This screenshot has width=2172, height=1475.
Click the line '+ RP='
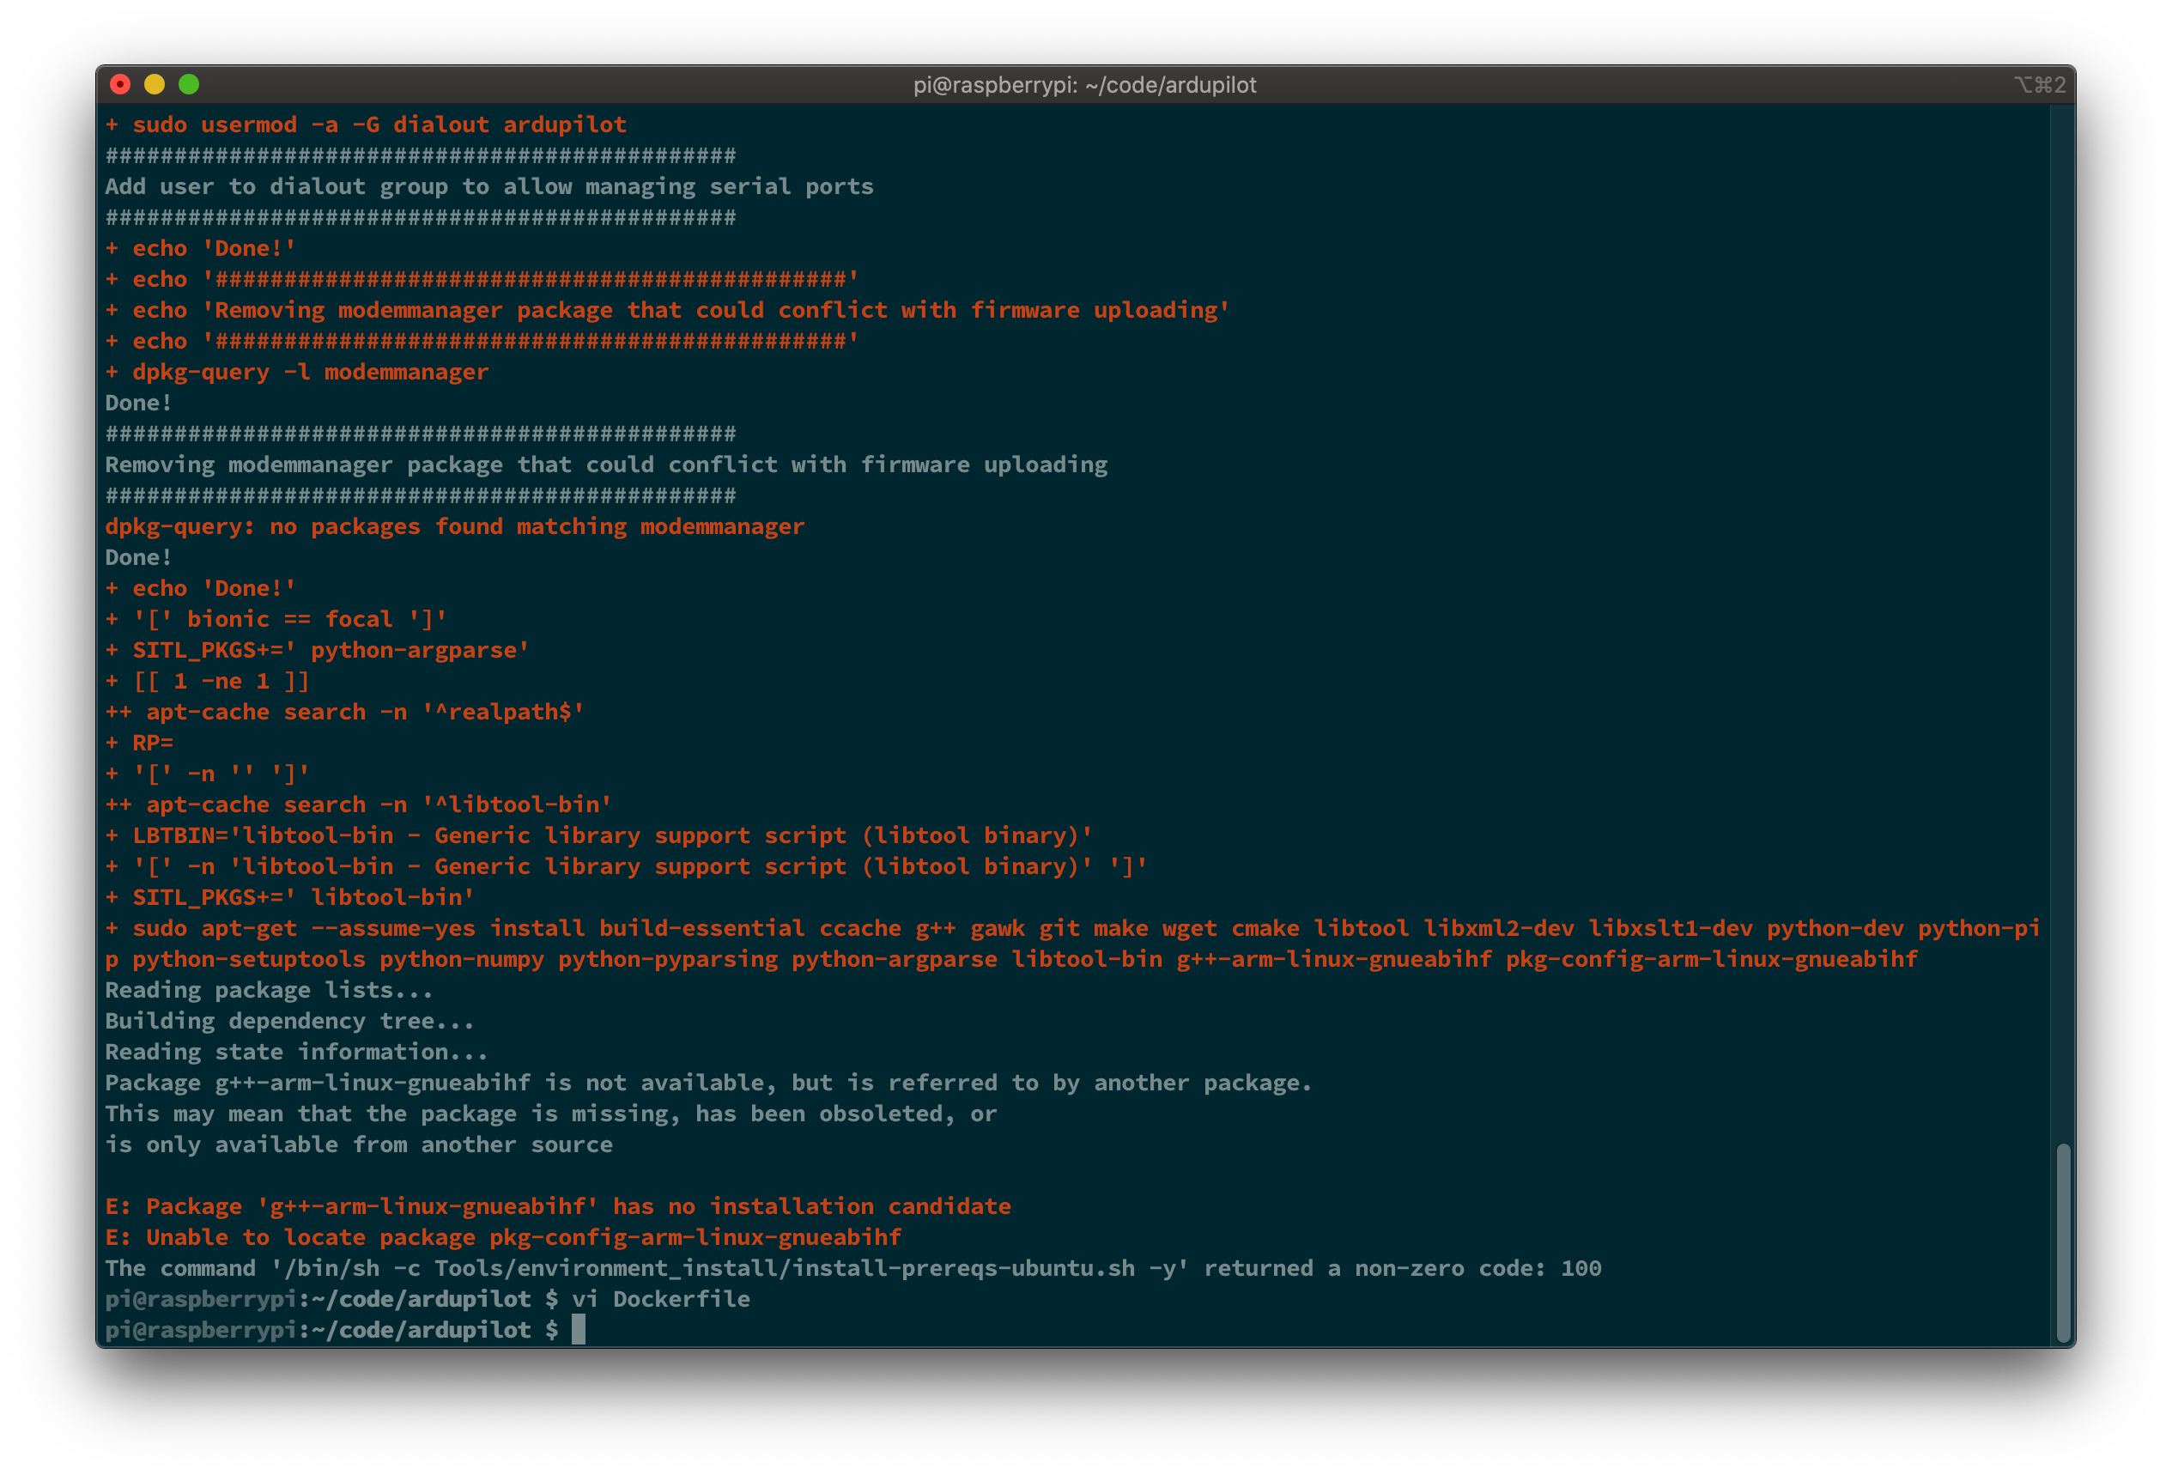click(x=138, y=742)
